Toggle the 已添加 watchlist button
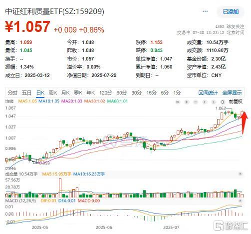The height and width of the screenshot is (234, 251). [231, 11]
